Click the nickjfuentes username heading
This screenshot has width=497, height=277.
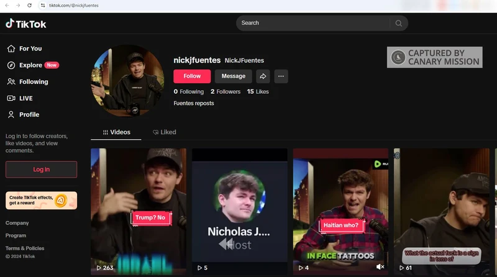tap(197, 60)
